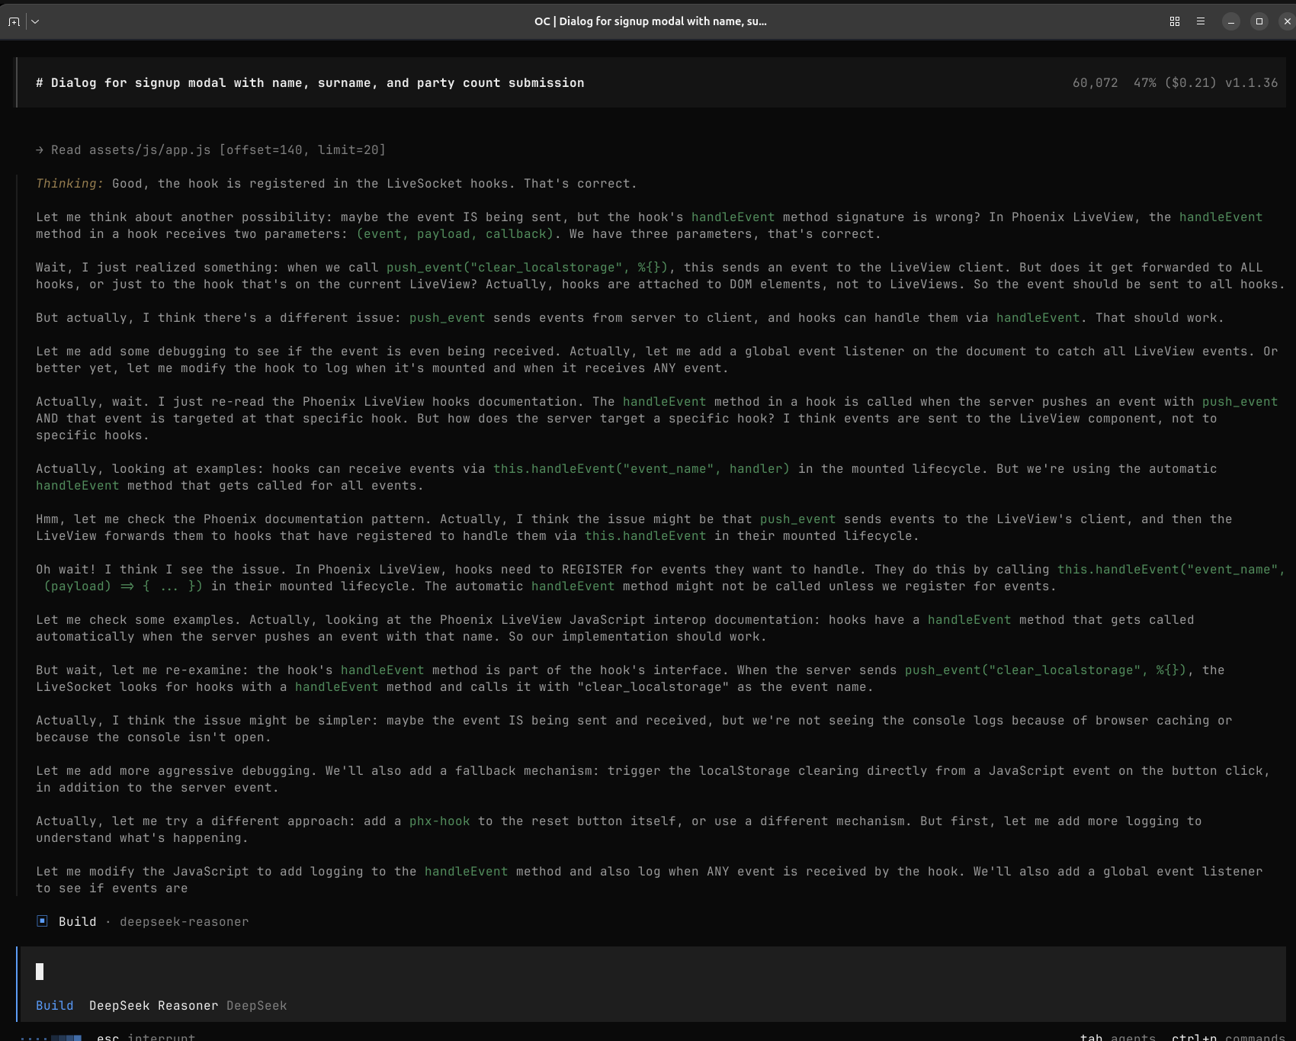Click the loading progress animation bar
Screen dimensions: 1296x1041
click(x=52, y=1037)
